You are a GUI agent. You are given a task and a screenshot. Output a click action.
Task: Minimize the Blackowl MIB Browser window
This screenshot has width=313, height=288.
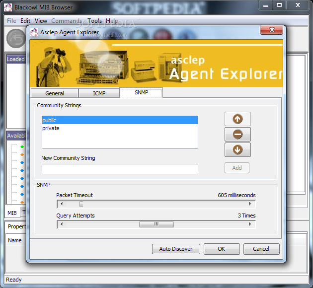click(x=266, y=5)
